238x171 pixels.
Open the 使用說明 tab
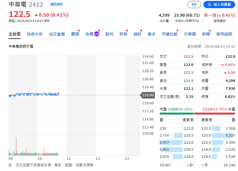224,34
